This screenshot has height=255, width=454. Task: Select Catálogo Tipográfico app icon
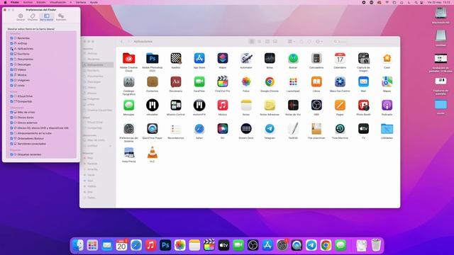(x=129, y=82)
